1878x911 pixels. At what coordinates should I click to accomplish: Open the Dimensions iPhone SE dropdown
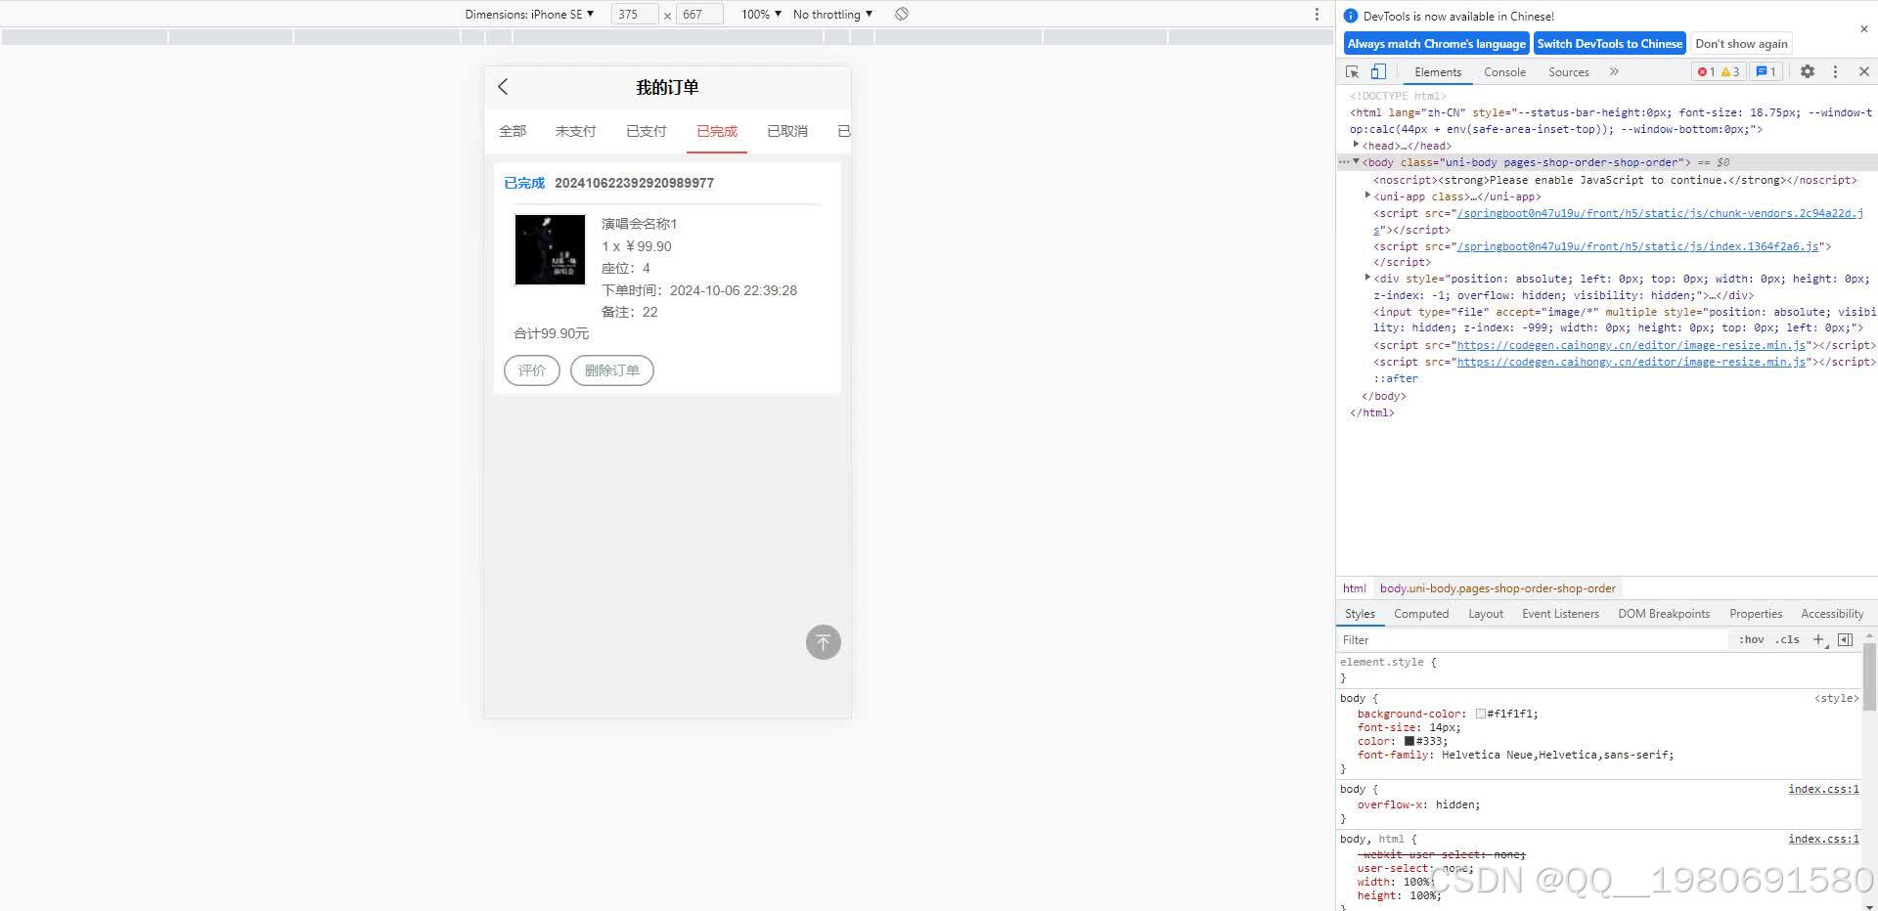(529, 14)
